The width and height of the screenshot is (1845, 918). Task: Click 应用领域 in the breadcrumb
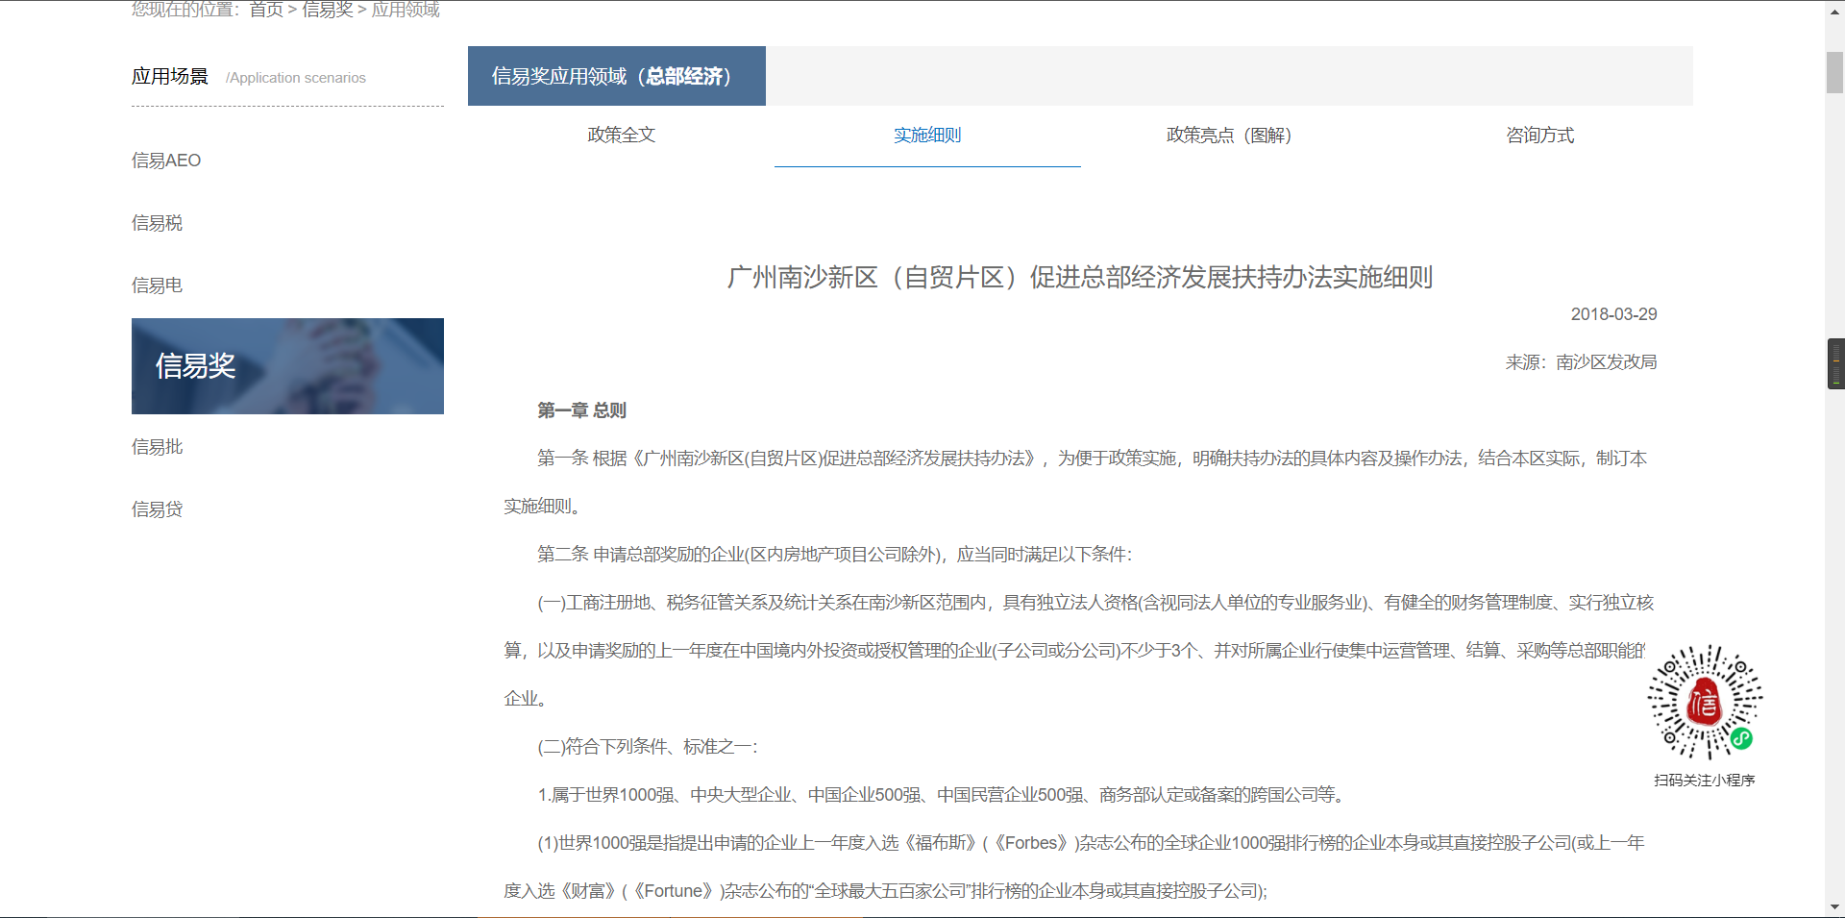point(406,10)
